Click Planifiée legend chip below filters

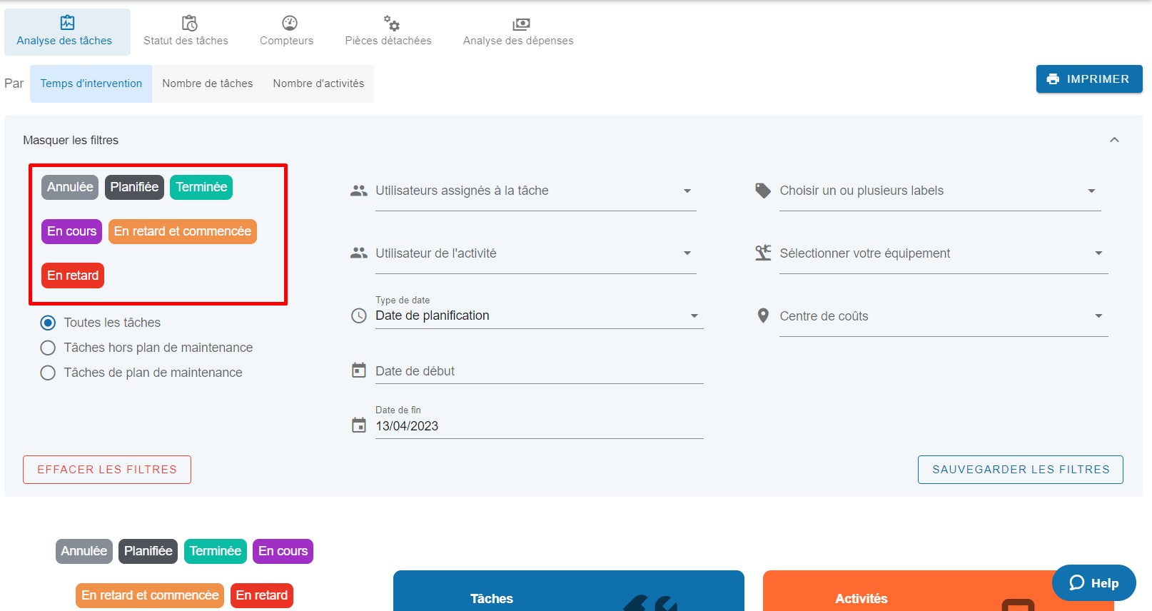pyautogui.click(x=148, y=551)
